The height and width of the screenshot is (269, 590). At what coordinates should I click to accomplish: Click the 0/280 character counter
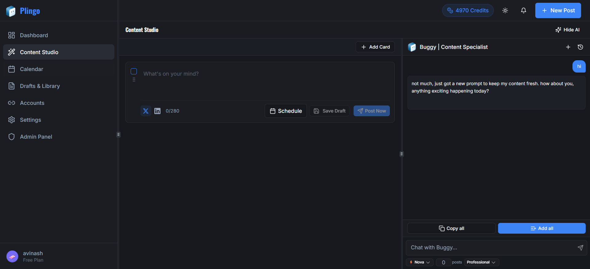[x=172, y=111]
